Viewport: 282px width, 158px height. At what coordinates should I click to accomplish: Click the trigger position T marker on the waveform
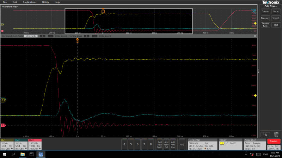point(77,41)
